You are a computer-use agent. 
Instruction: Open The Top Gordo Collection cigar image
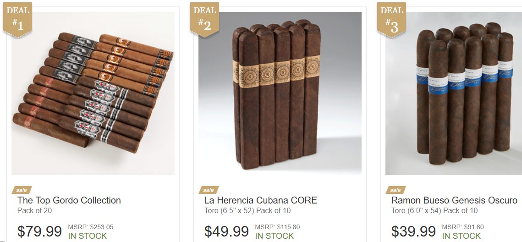click(93, 93)
